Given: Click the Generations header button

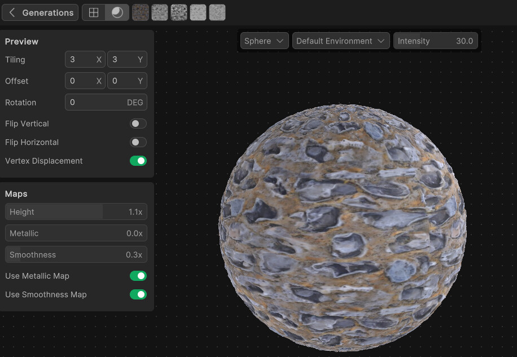Looking at the screenshot, I should (48, 12).
